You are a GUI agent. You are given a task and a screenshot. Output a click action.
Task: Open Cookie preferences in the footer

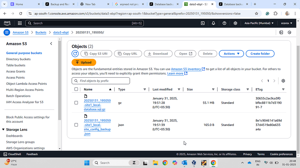click(x=281, y=154)
